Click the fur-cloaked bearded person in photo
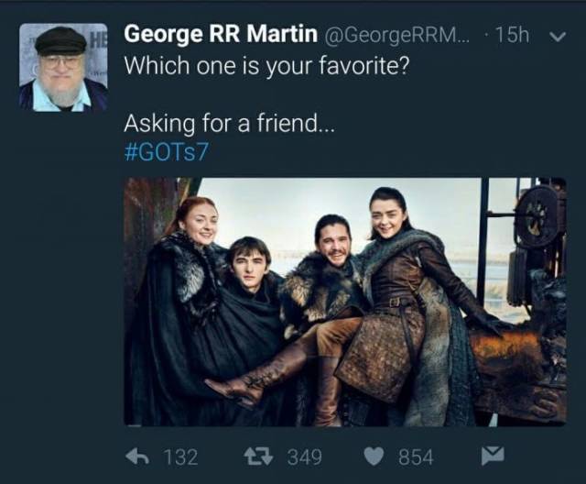 tap(330, 266)
